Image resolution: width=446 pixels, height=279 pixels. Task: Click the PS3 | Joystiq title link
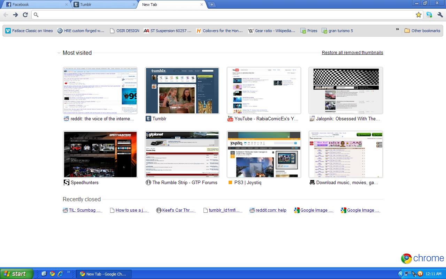(x=248, y=182)
